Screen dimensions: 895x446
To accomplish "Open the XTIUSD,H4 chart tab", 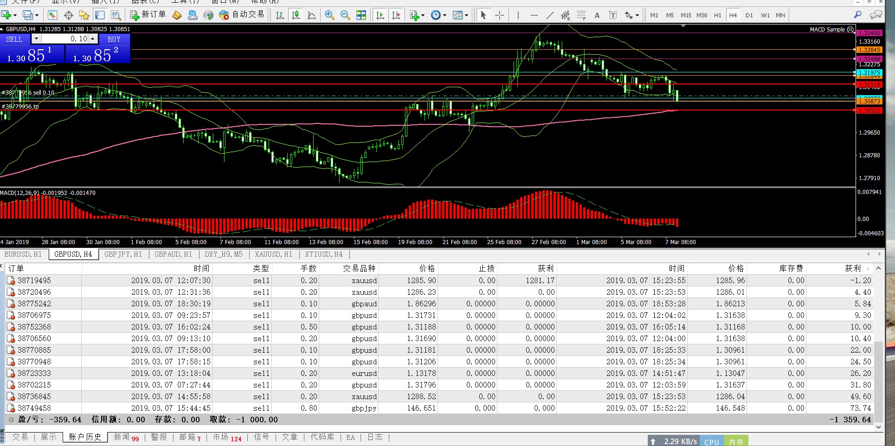I will pos(324,254).
